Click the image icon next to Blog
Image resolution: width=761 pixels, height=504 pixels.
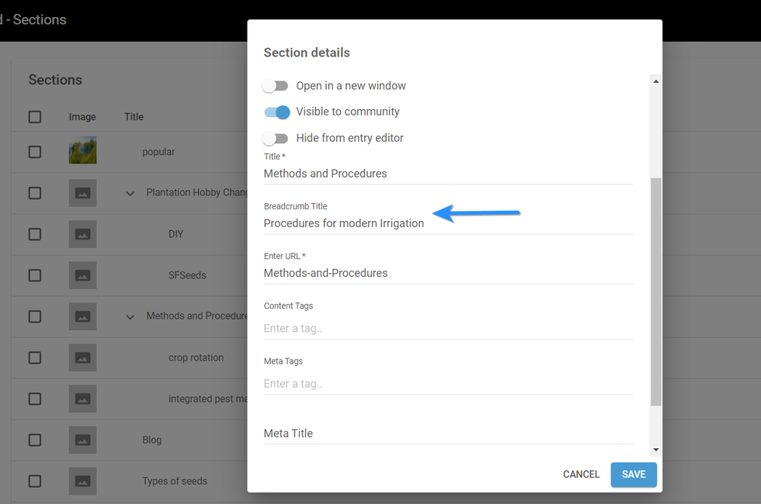tap(82, 440)
